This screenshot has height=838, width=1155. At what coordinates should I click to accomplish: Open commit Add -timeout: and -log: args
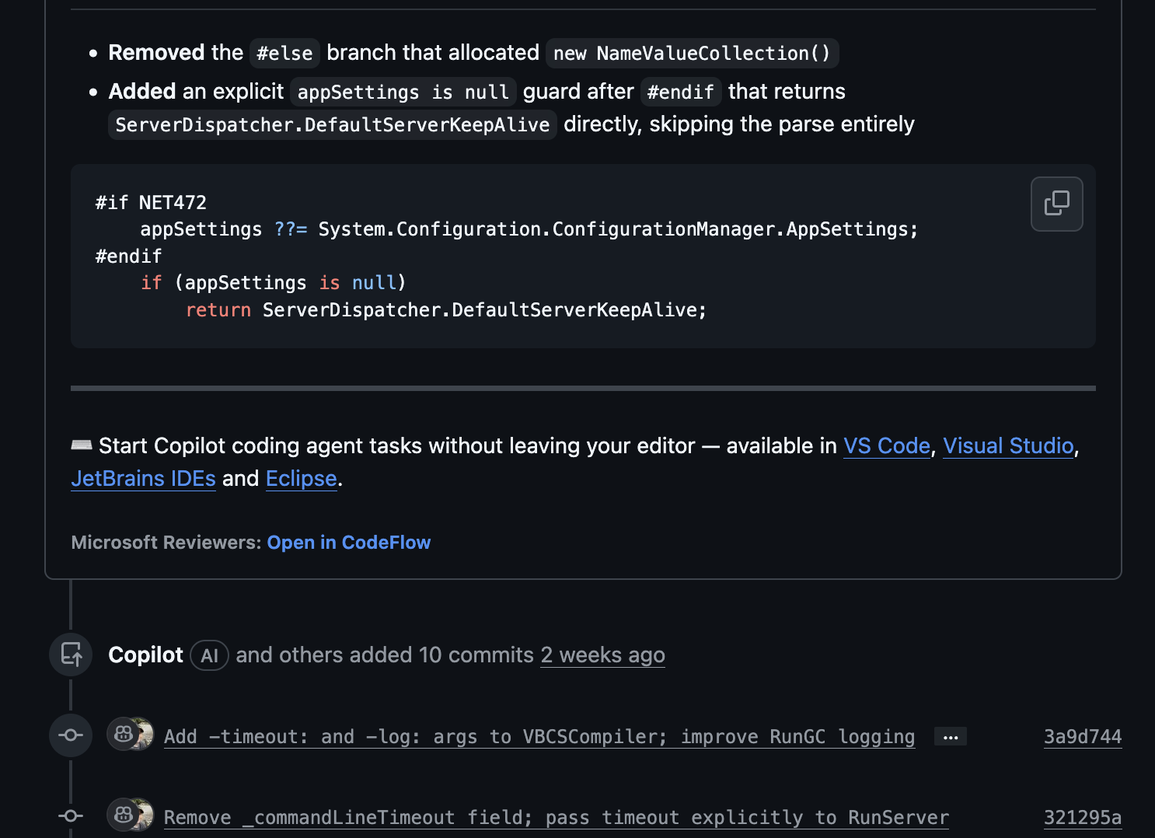(539, 736)
